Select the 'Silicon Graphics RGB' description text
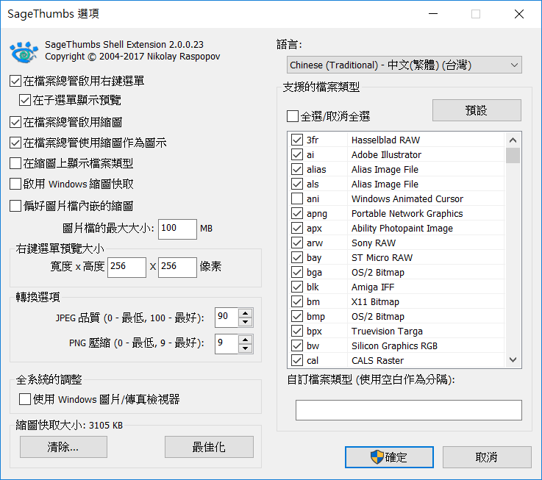 click(x=394, y=345)
